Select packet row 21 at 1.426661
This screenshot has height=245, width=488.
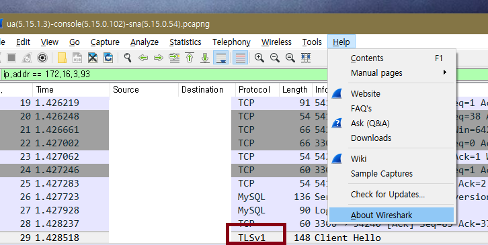(x=164, y=130)
